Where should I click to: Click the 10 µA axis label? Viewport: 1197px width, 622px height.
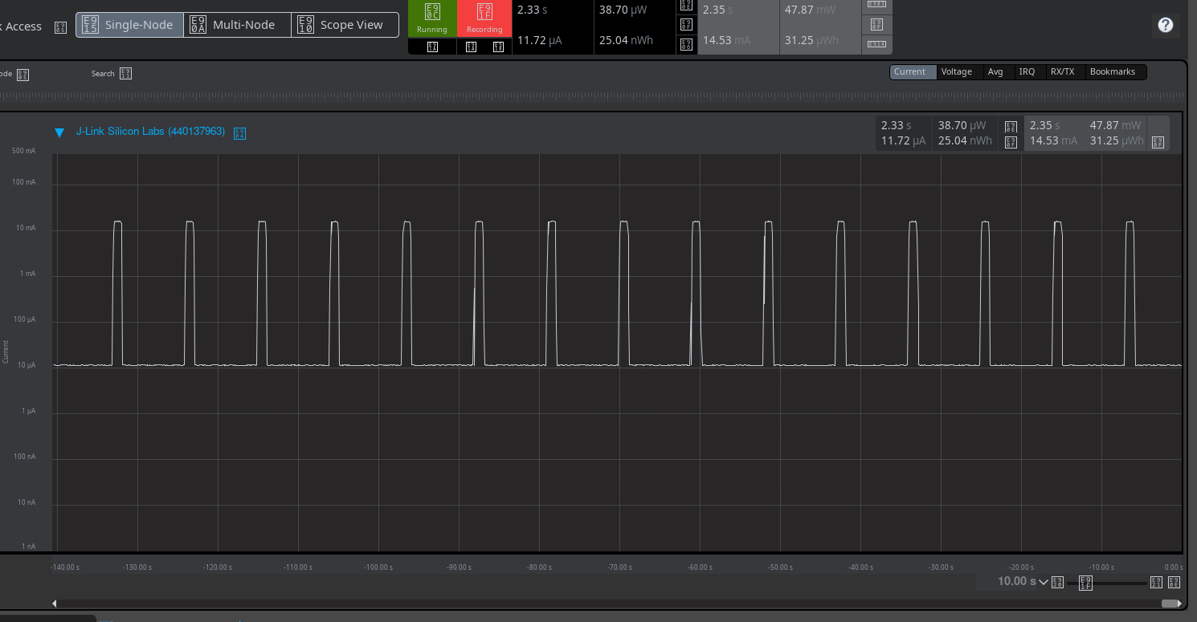(x=27, y=365)
